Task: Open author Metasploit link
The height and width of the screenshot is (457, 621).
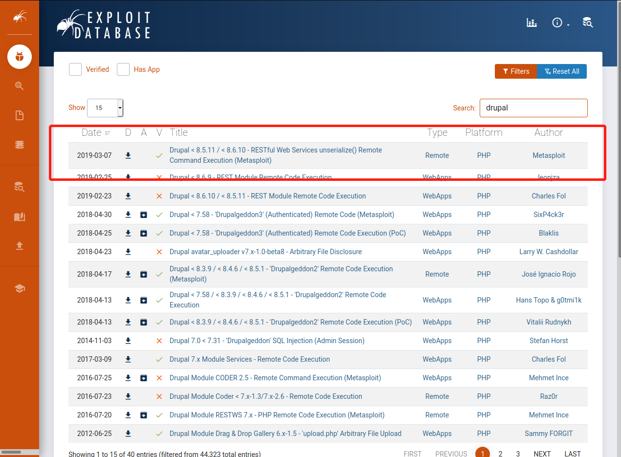Action: coord(549,155)
